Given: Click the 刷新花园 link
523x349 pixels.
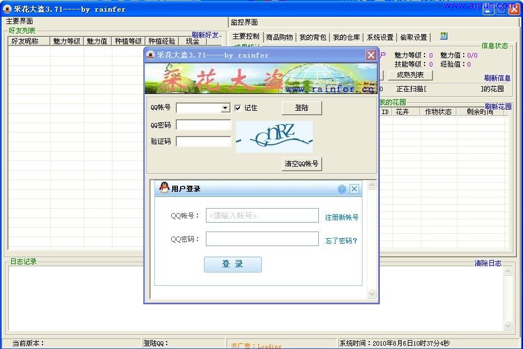Looking at the screenshot, I should pos(498,106).
